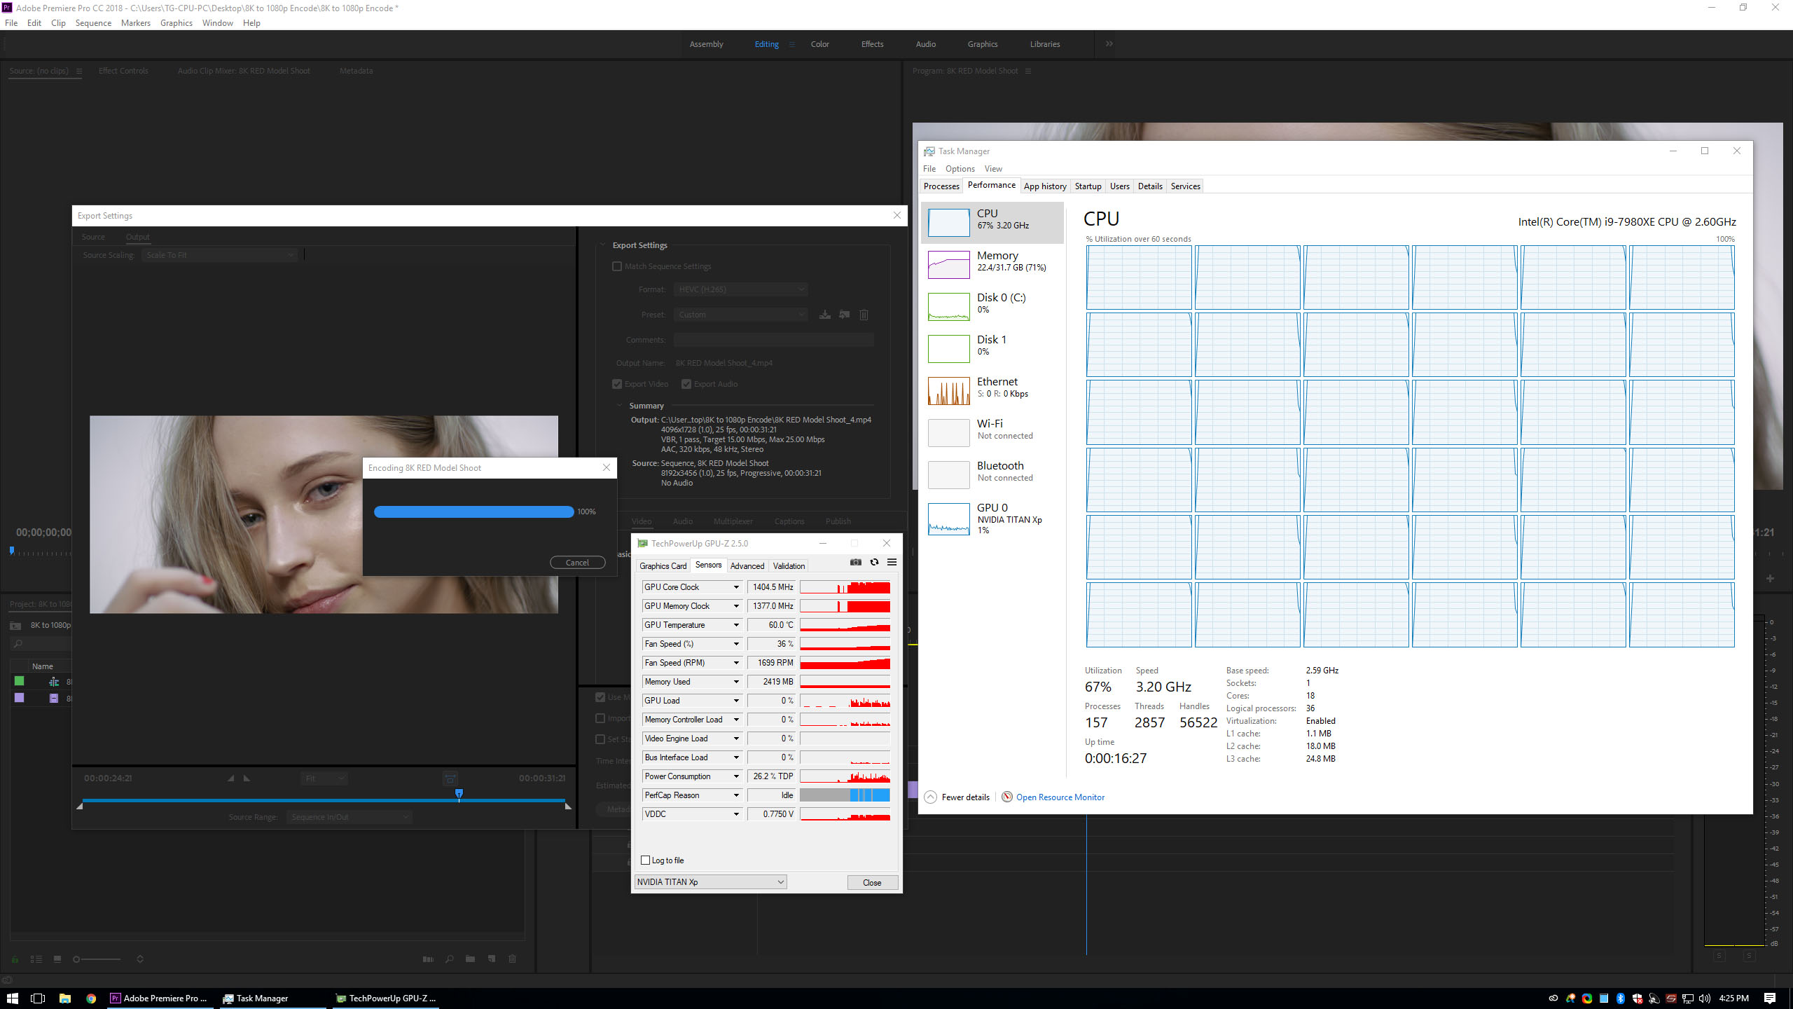1793x1009 pixels.
Task: Select GPU 0 NVIDIA TITAN Xp in sidebar
Action: click(x=992, y=519)
